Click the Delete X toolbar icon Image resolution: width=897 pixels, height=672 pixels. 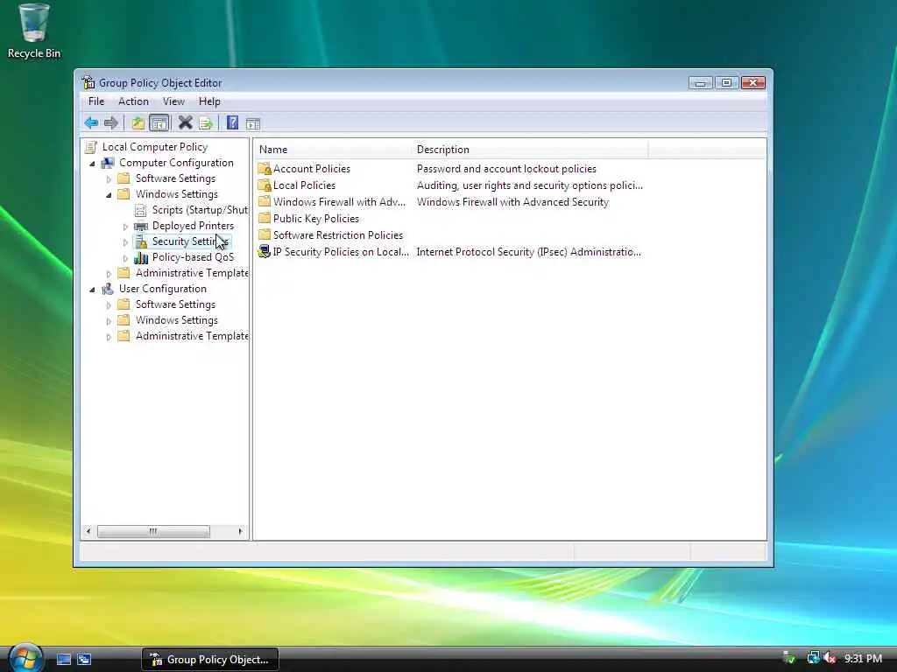pos(185,122)
